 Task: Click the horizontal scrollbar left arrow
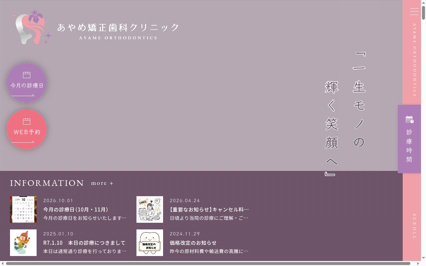(x=3, y=264)
